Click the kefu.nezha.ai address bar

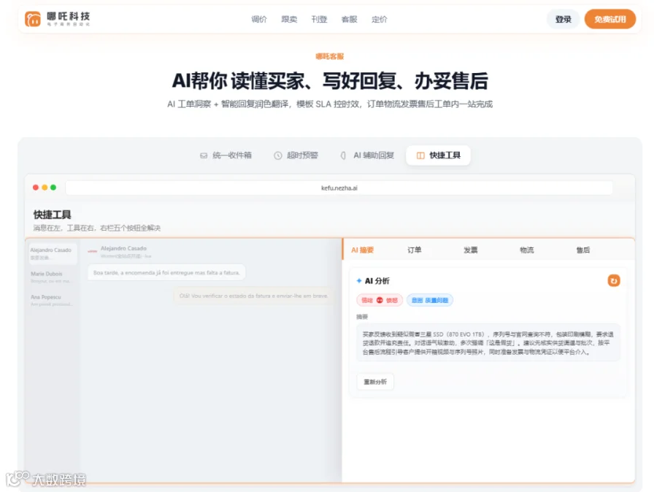[x=339, y=188]
